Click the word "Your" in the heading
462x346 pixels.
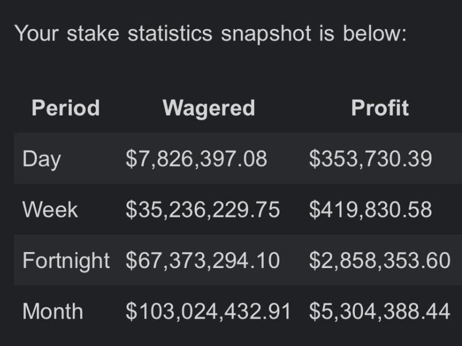coord(37,34)
